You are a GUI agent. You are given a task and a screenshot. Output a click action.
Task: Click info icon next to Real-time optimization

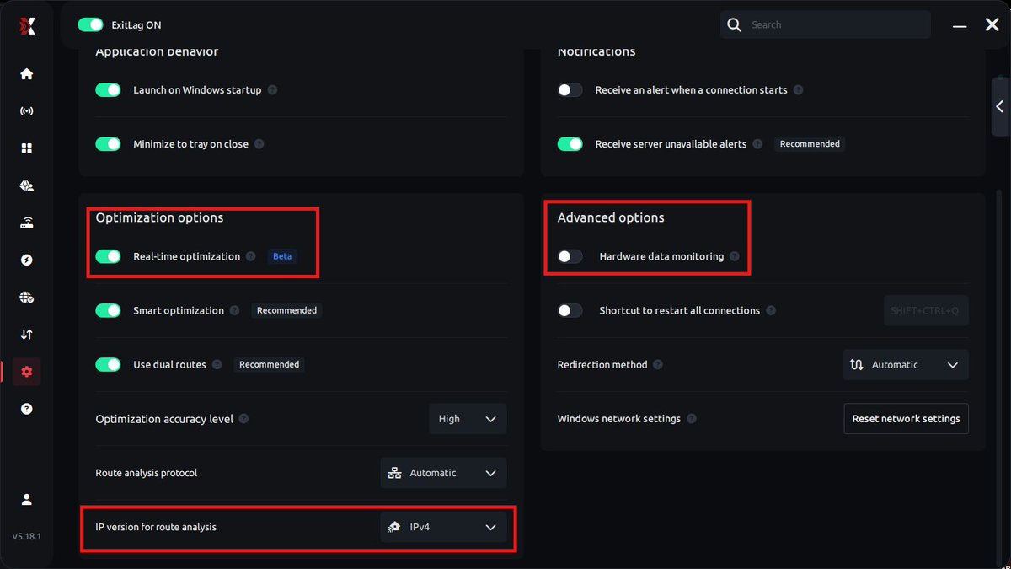pos(250,256)
